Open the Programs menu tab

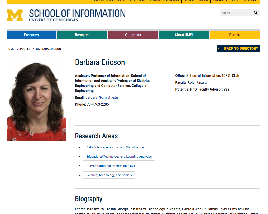[x=31, y=35]
